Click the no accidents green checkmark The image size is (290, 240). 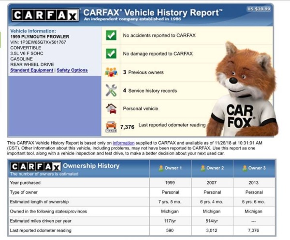point(111,36)
